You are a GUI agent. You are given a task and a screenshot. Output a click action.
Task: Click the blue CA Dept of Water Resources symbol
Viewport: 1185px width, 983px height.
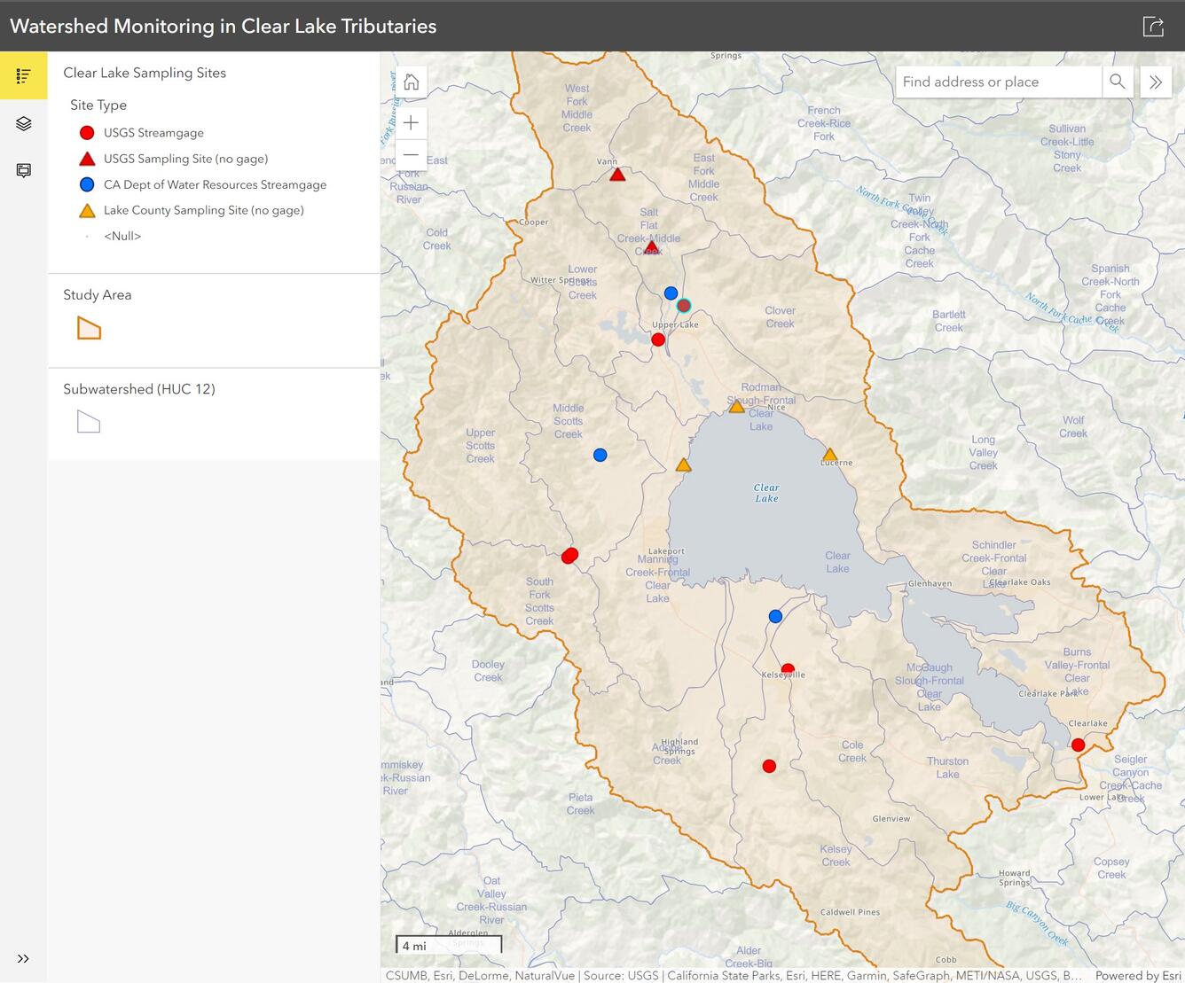pos(86,184)
